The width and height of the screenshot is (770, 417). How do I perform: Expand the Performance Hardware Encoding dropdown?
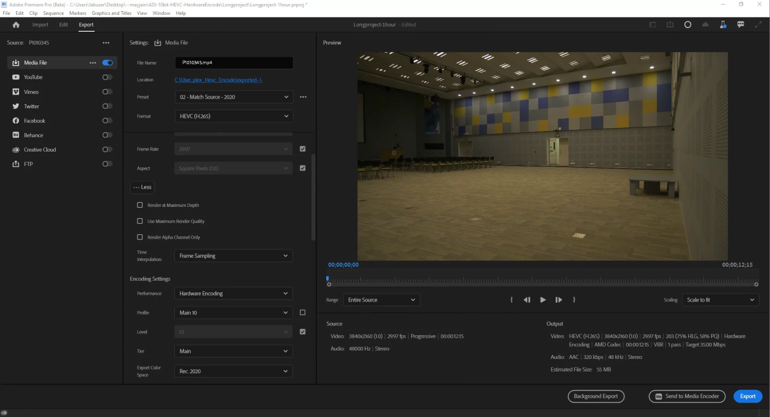(x=233, y=294)
